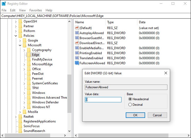This screenshot has height=138, width=191.
Task: Click the Name column header
Action: [x=90, y=22]
